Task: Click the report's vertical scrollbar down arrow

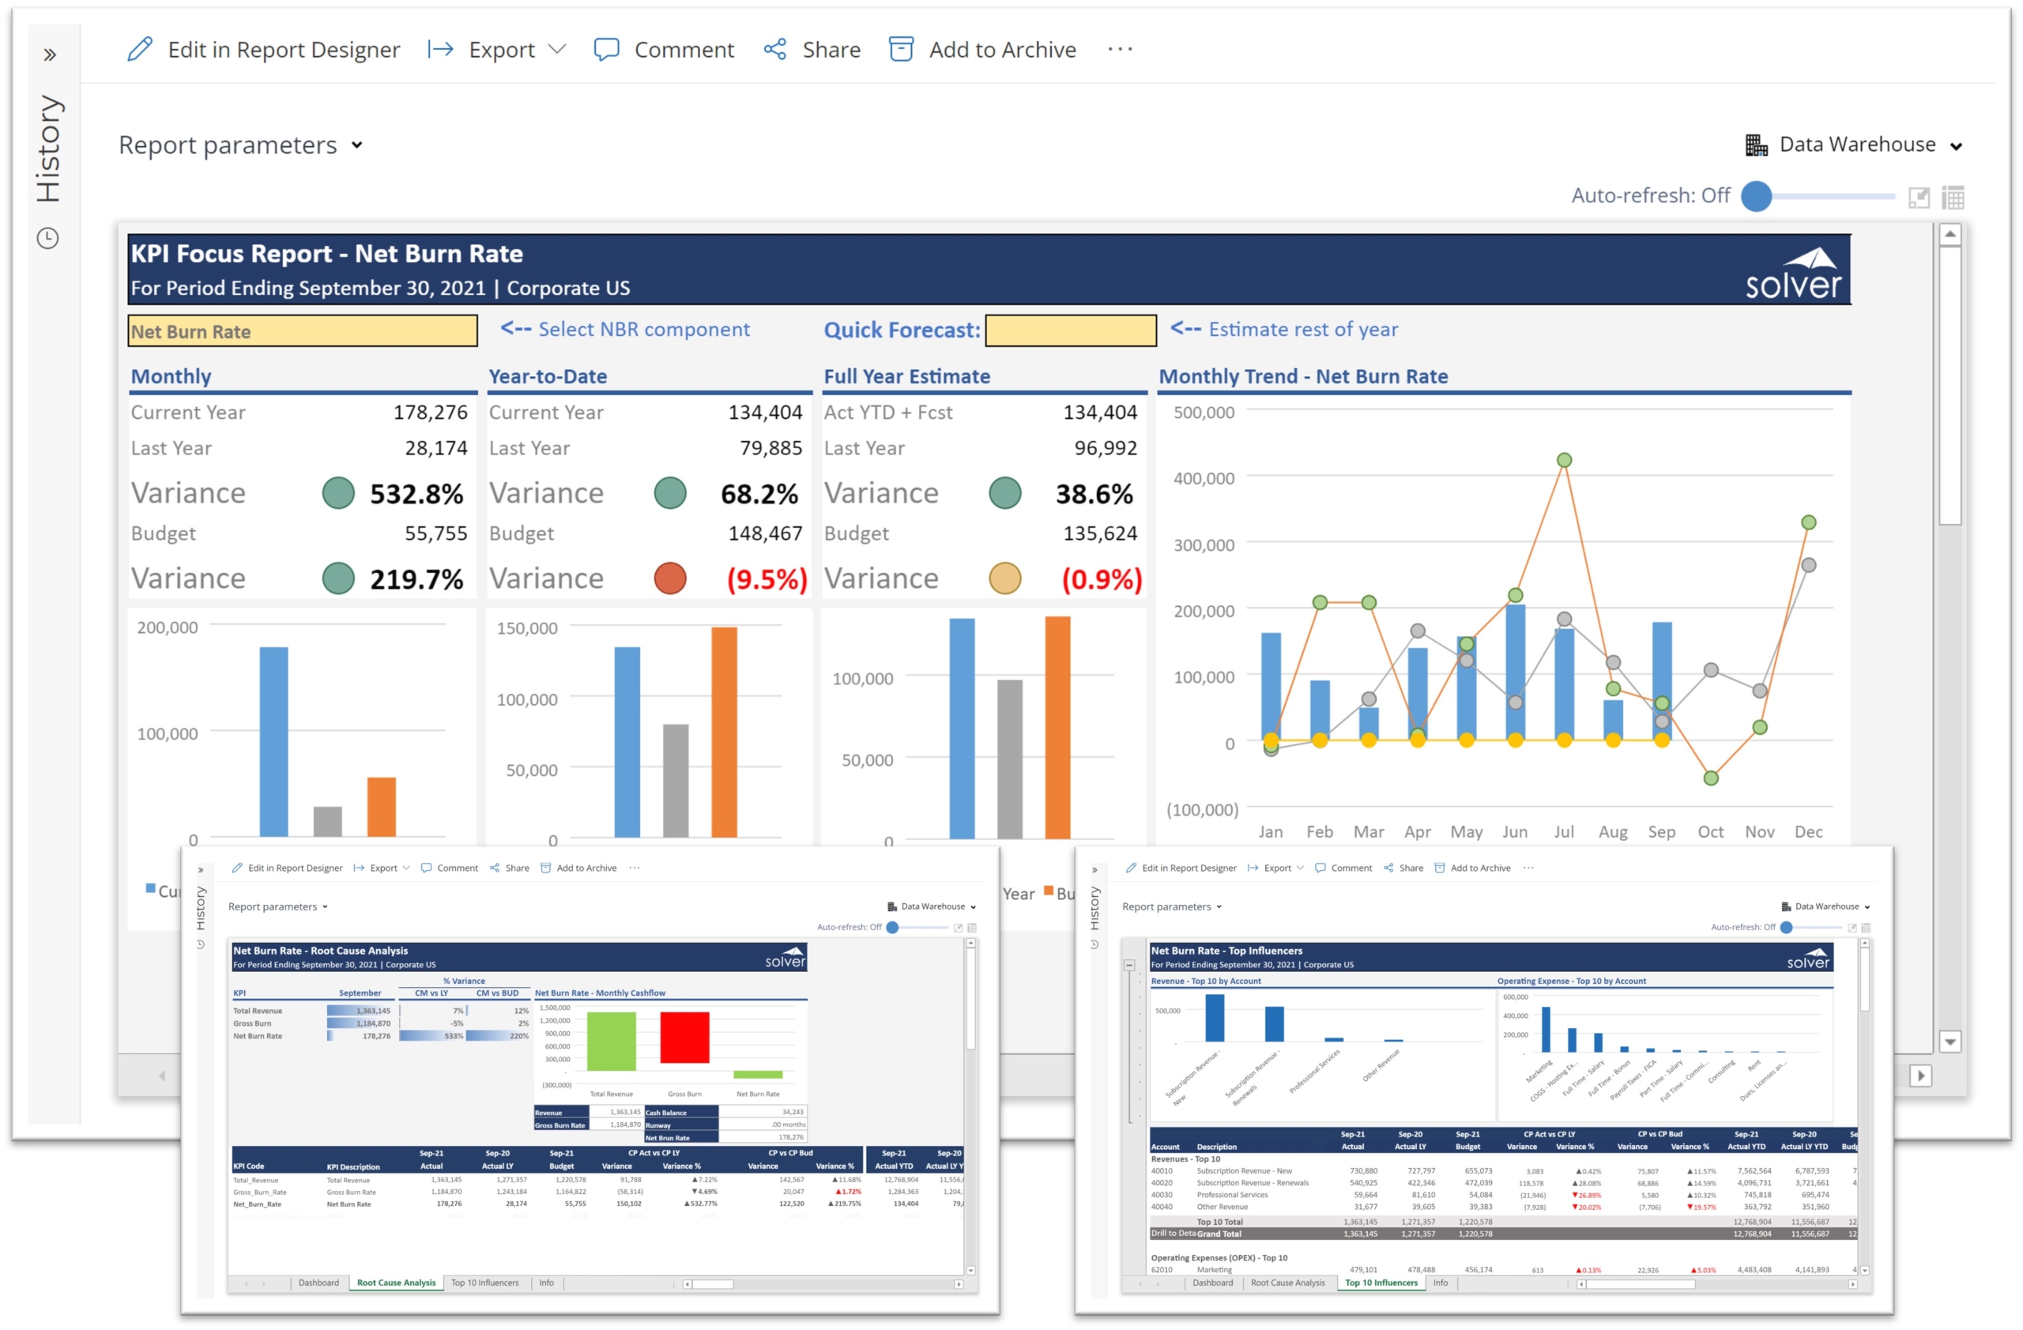Action: click(x=1950, y=1041)
